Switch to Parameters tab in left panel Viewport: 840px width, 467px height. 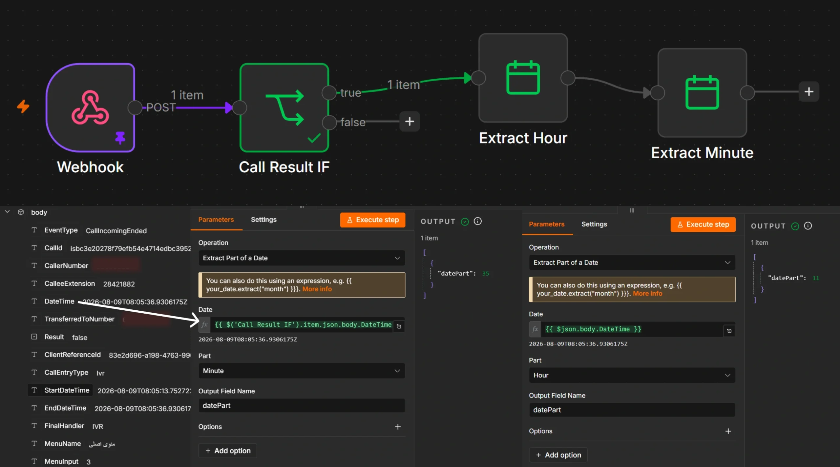point(216,220)
